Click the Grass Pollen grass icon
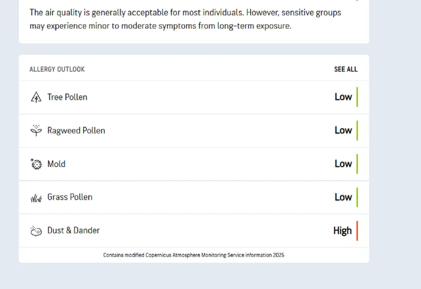 point(36,199)
